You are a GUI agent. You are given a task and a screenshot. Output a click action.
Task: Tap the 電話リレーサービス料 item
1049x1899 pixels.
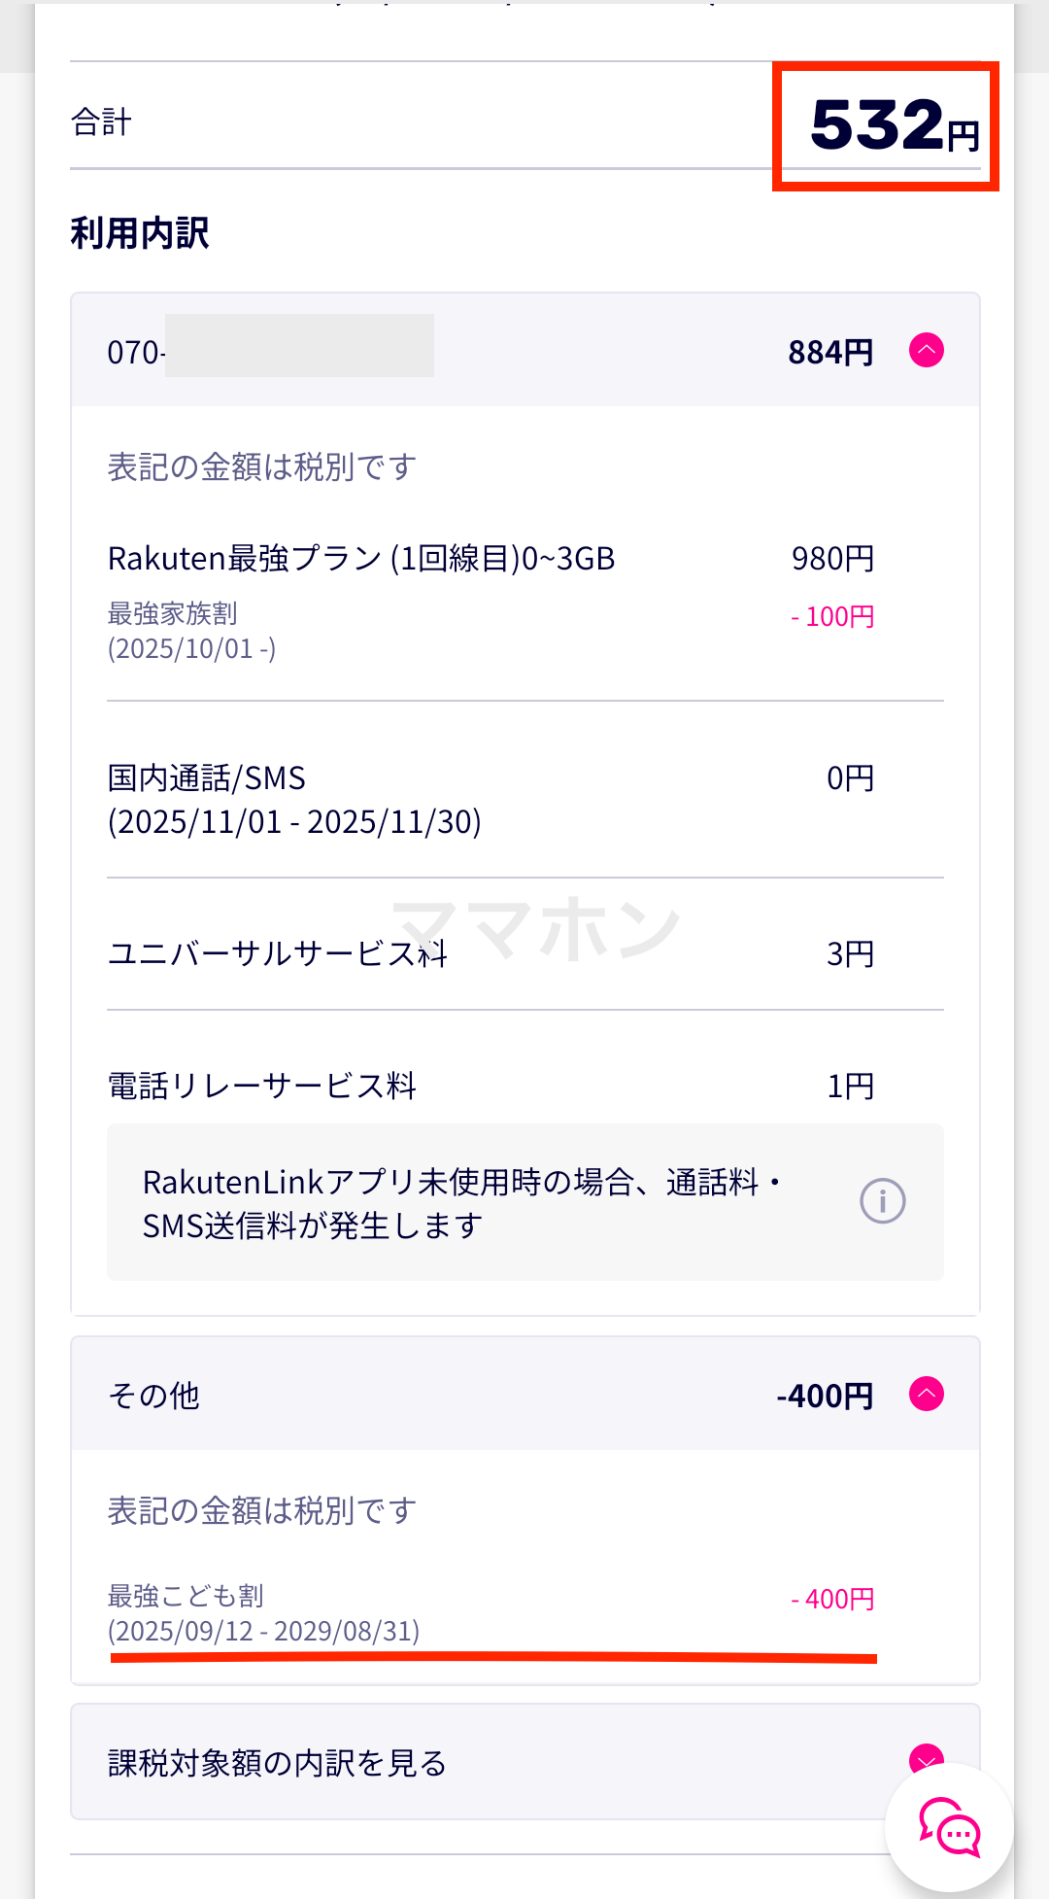pos(262,1086)
